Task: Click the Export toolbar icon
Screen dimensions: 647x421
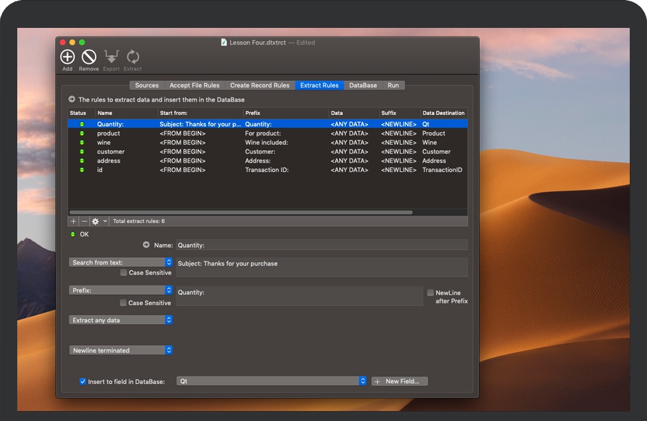Action: [x=111, y=56]
